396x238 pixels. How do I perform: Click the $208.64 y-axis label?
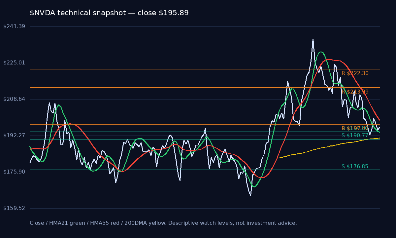click(14, 99)
